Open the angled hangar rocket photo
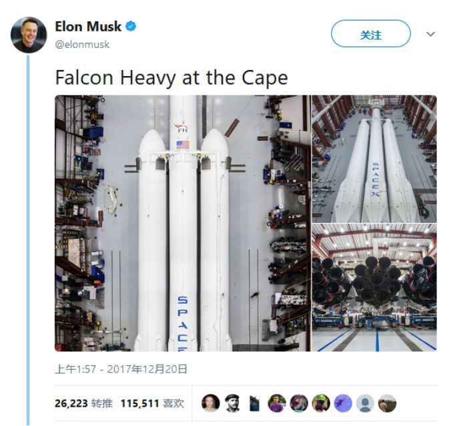The height and width of the screenshot is (426, 457). pyautogui.click(x=374, y=159)
